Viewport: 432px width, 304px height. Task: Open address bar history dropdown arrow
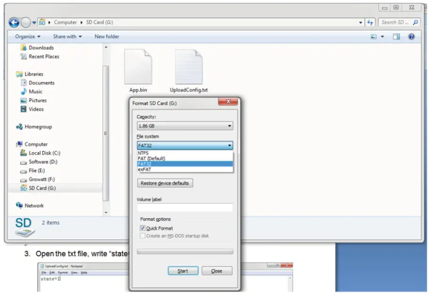pos(360,22)
